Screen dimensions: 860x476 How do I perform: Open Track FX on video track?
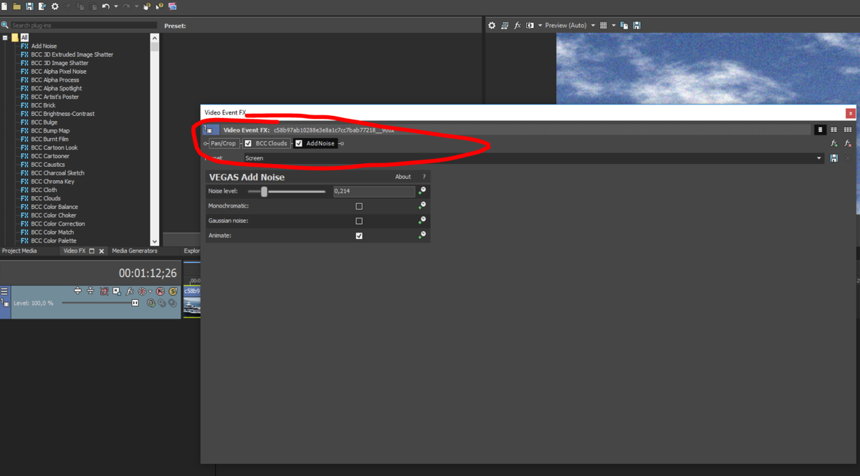tap(129, 291)
